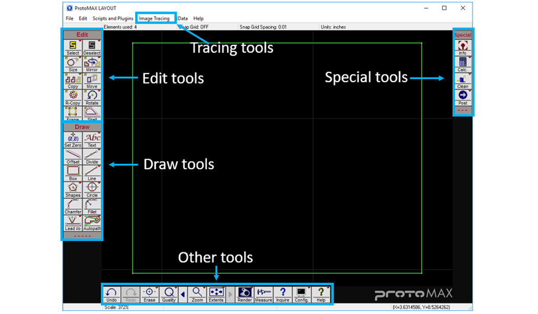This screenshot has width=538, height=314.
Task: Click the Post arrow icon
Action: click(463, 97)
